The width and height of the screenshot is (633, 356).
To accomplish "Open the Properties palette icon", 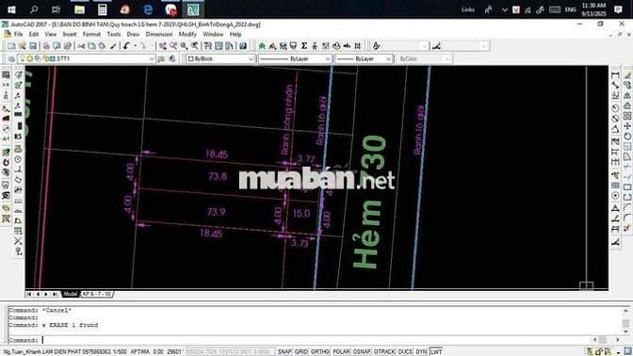I will pyautogui.click(x=208, y=46).
